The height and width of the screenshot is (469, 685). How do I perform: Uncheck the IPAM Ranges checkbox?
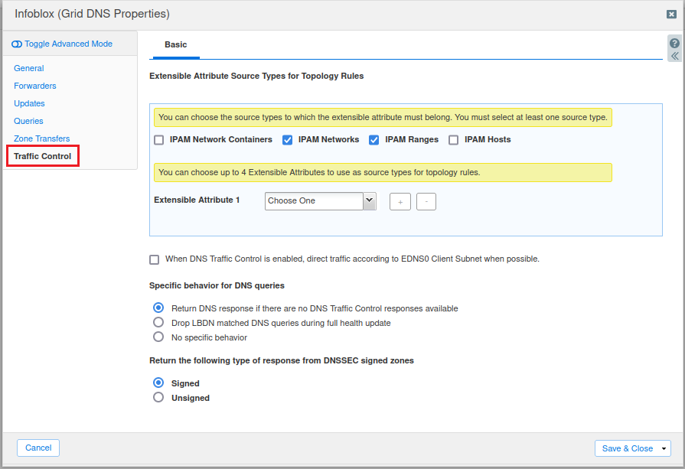(x=374, y=140)
